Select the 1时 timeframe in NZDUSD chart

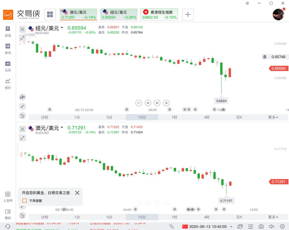[x=174, y=117]
